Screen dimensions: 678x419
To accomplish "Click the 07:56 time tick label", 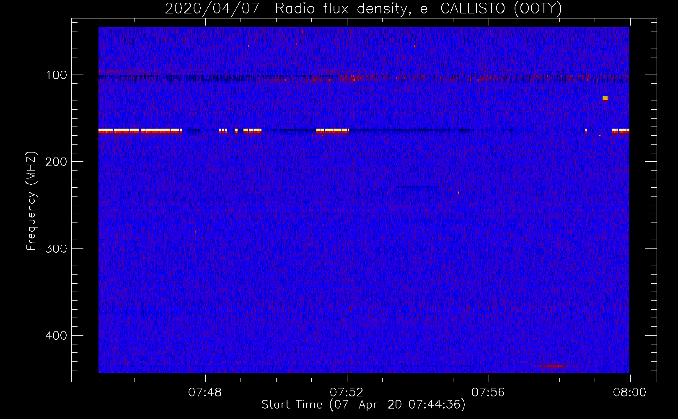I will 488,393.
